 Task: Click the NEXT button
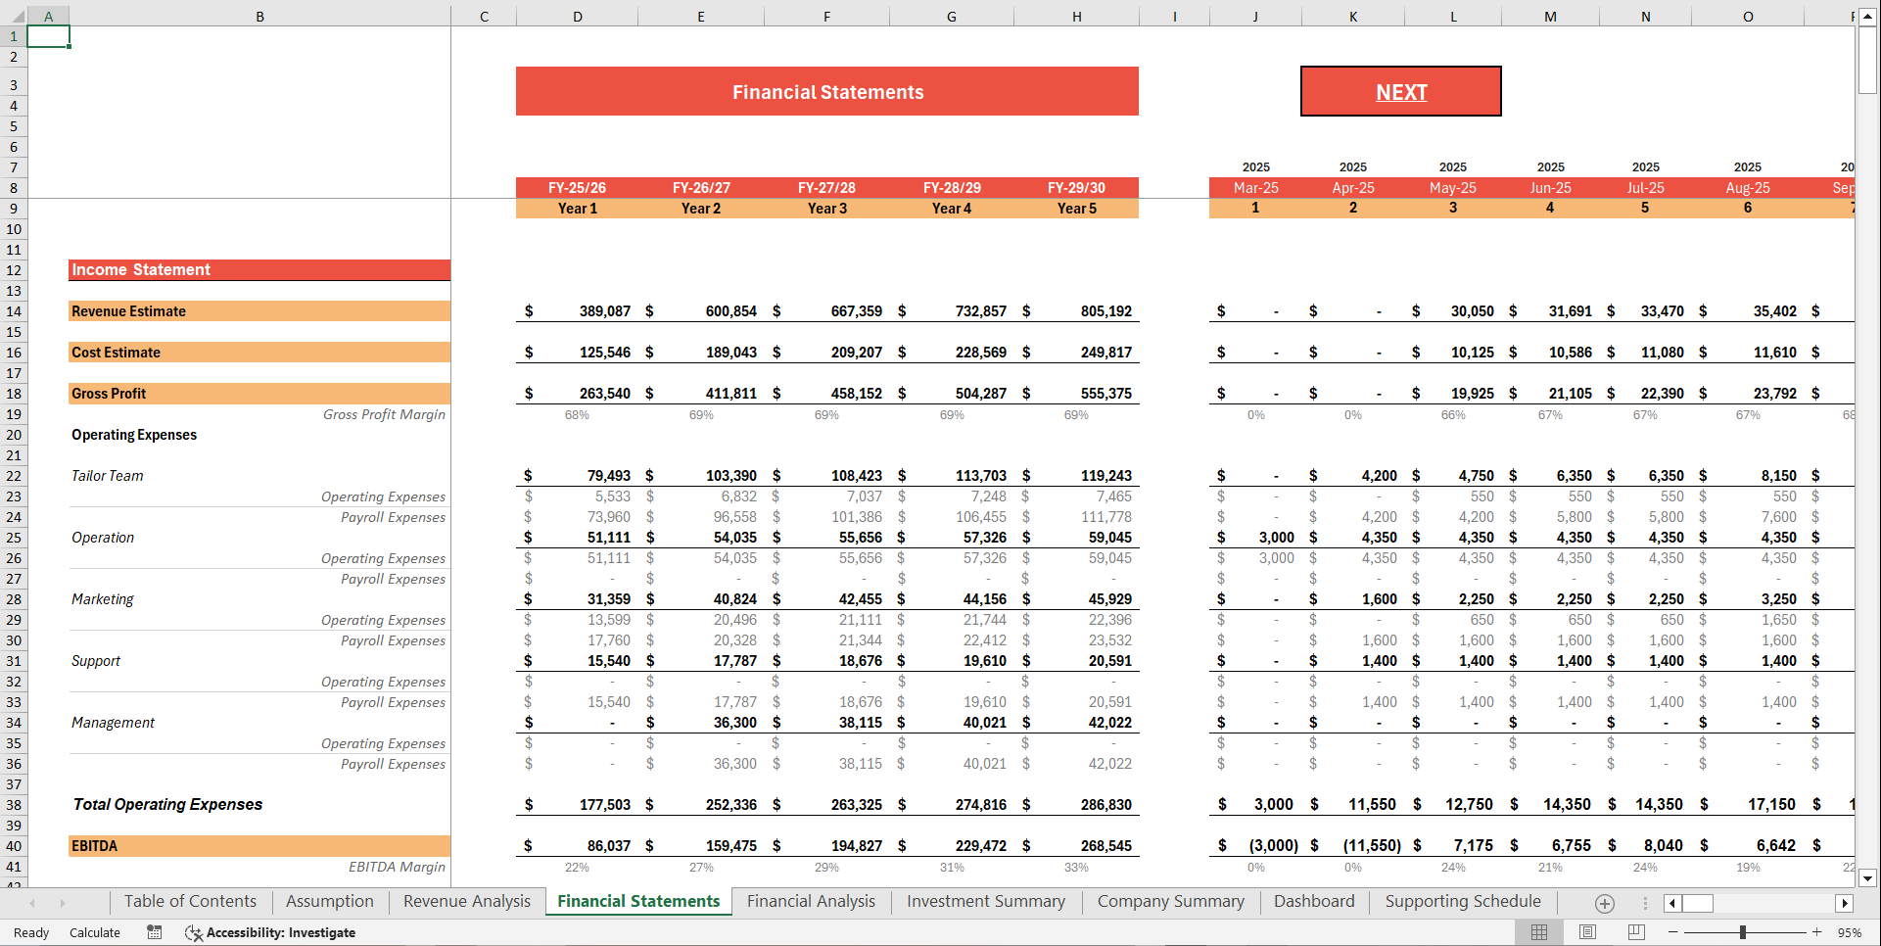tap(1400, 91)
